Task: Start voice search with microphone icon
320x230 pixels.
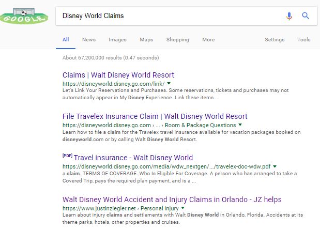Action: click(x=289, y=16)
